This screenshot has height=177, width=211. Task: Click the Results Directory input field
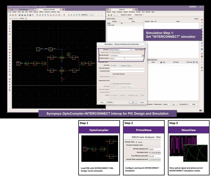tap(125, 55)
